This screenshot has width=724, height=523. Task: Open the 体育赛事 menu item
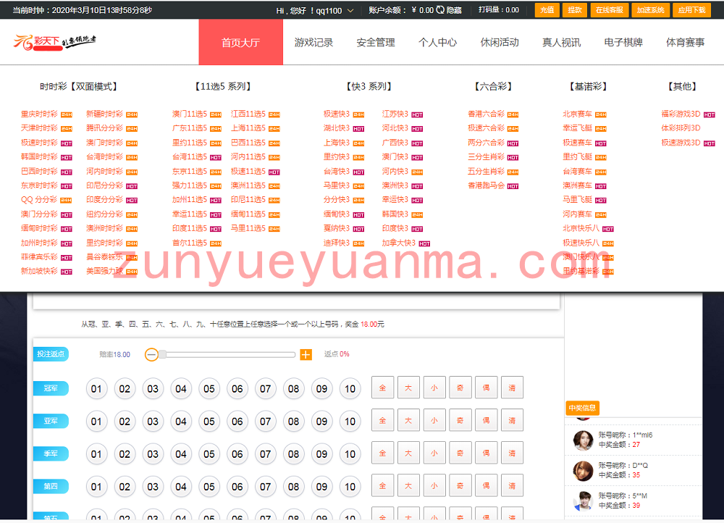click(685, 43)
